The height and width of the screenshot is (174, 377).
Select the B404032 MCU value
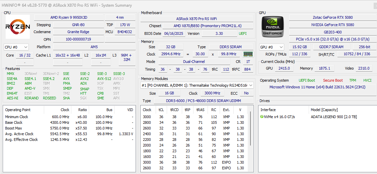pos(125,32)
